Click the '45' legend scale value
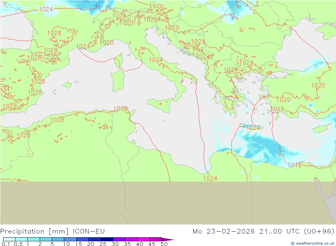 coord(152,244)
